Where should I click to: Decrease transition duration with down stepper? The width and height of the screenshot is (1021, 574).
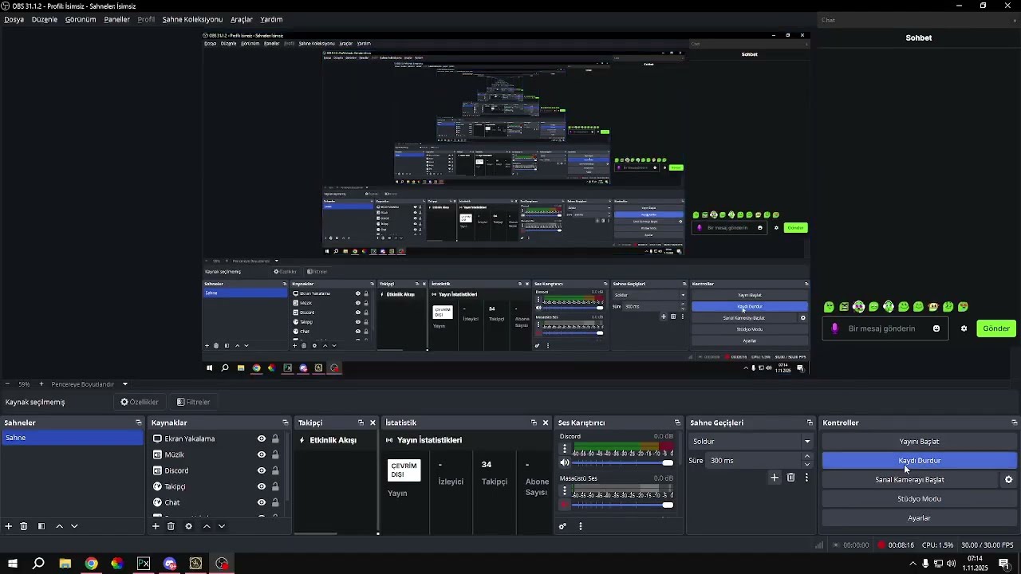coord(807,464)
